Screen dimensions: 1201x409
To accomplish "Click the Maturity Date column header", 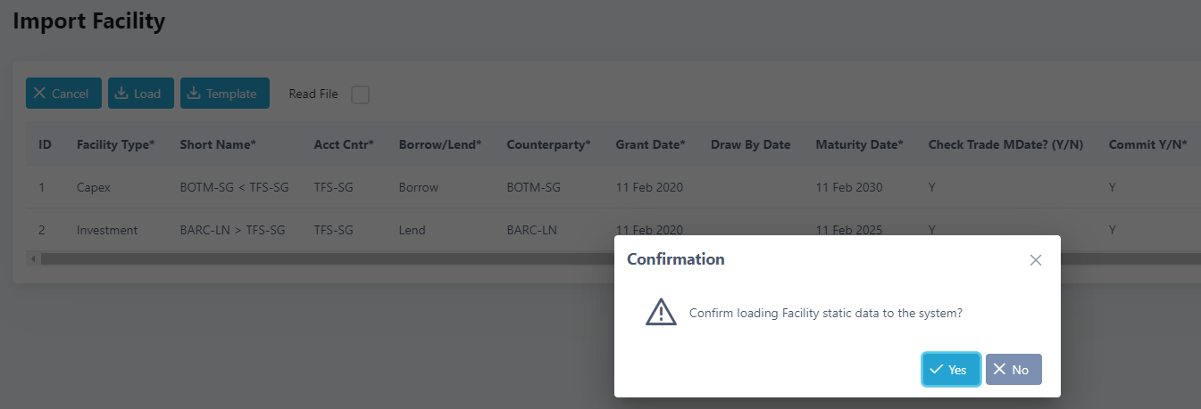I will [x=859, y=144].
